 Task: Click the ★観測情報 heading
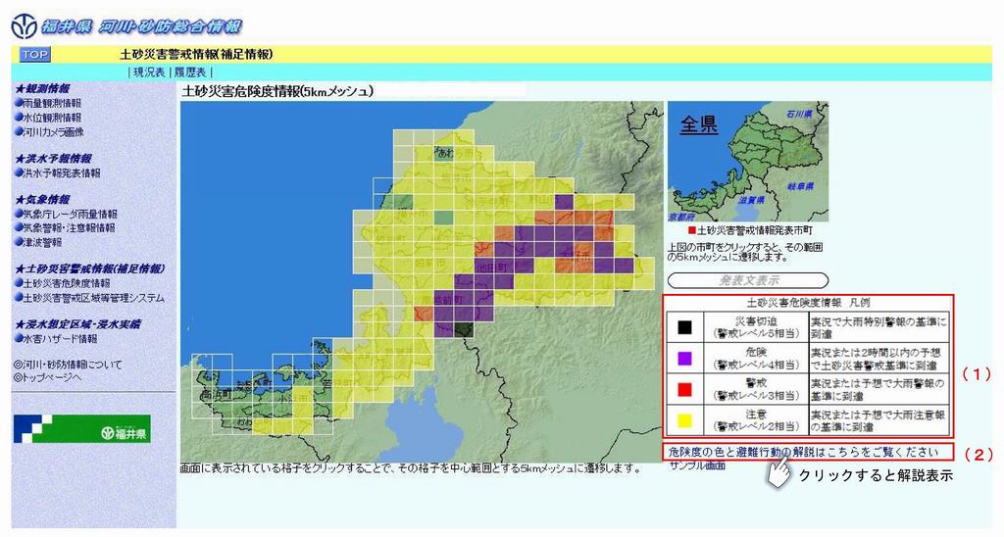coord(42,88)
